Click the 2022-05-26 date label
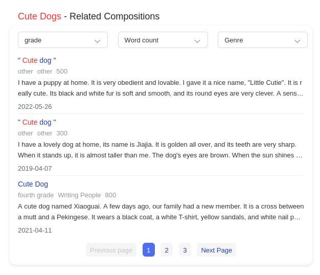 [35, 107]
